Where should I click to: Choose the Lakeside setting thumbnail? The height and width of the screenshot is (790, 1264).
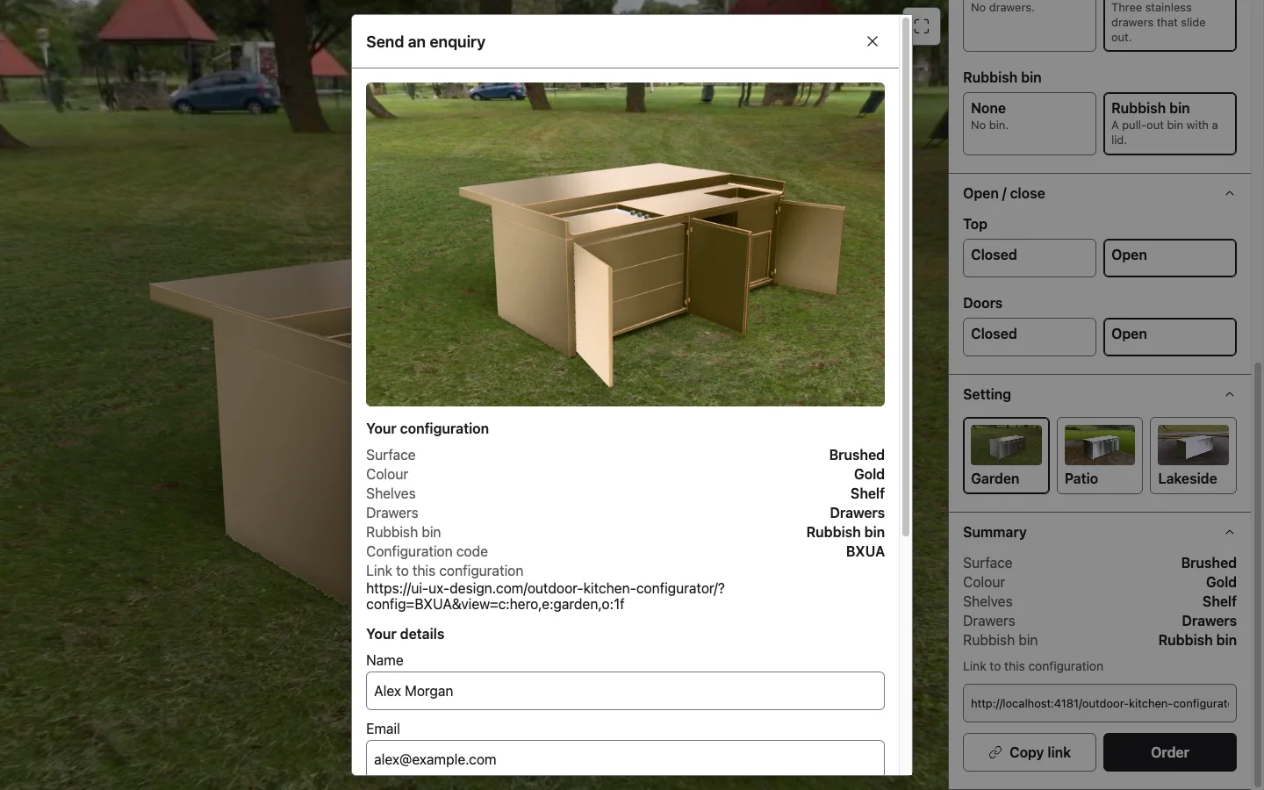click(1193, 456)
